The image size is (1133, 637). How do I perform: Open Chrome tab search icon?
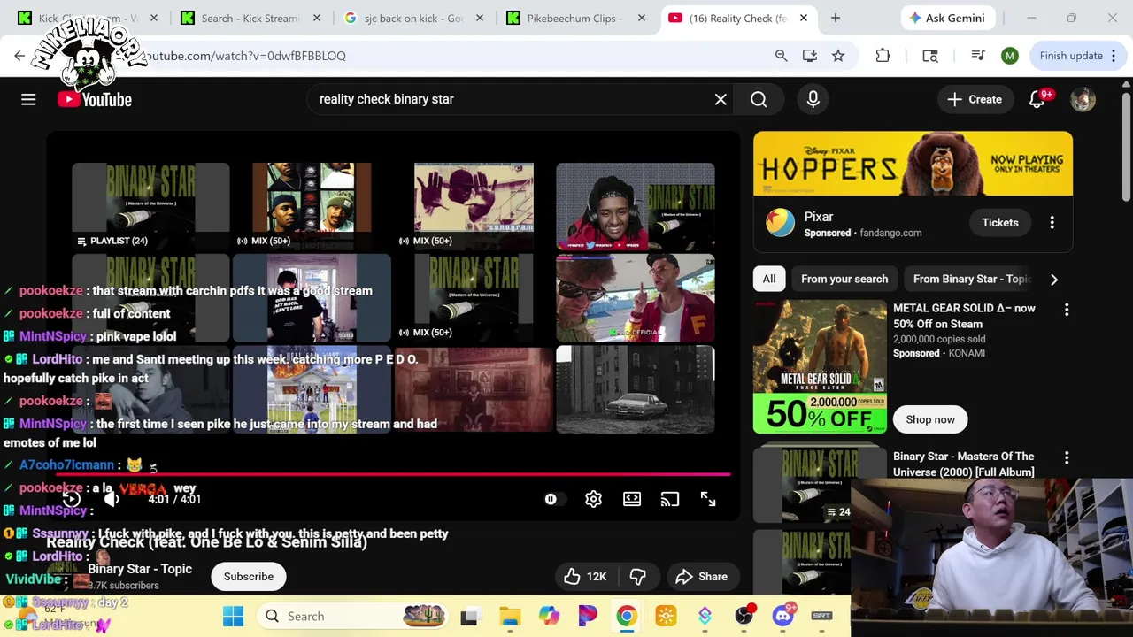coord(930,56)
